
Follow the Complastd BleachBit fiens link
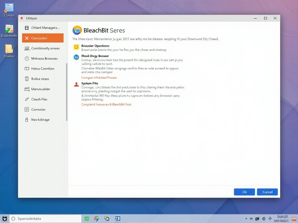(x=106, y=105)
